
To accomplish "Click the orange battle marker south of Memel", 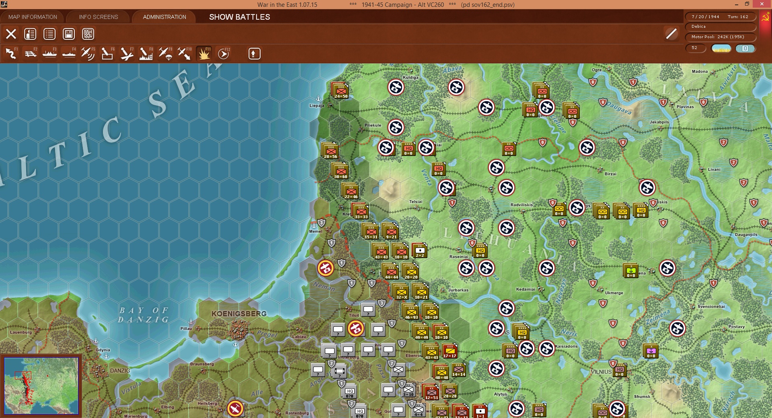I will tap(326, 268).
